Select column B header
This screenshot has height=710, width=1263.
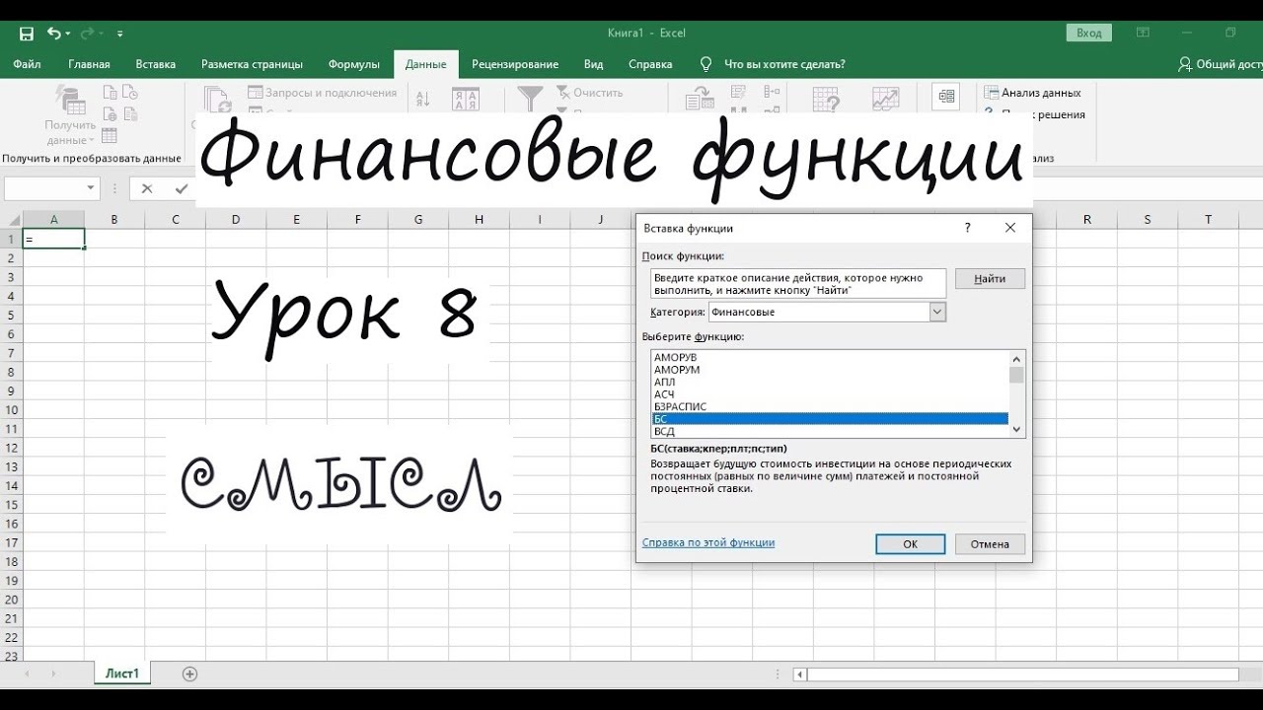click(114, 219)
